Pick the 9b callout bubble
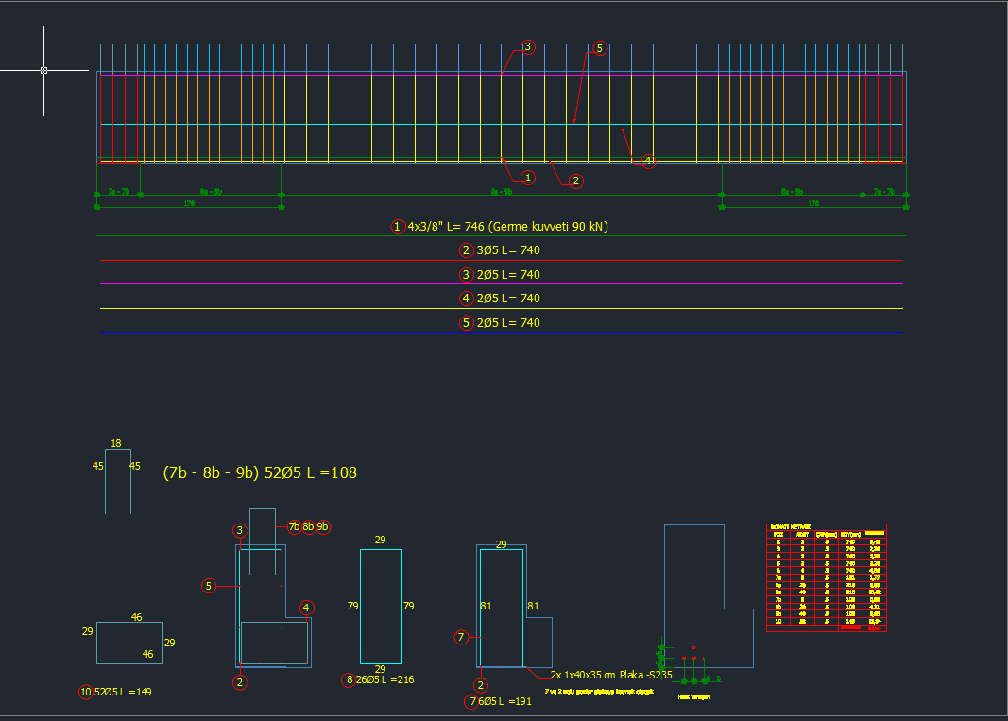The height and width of the screenshot is (721, 1008). (323, 526)
